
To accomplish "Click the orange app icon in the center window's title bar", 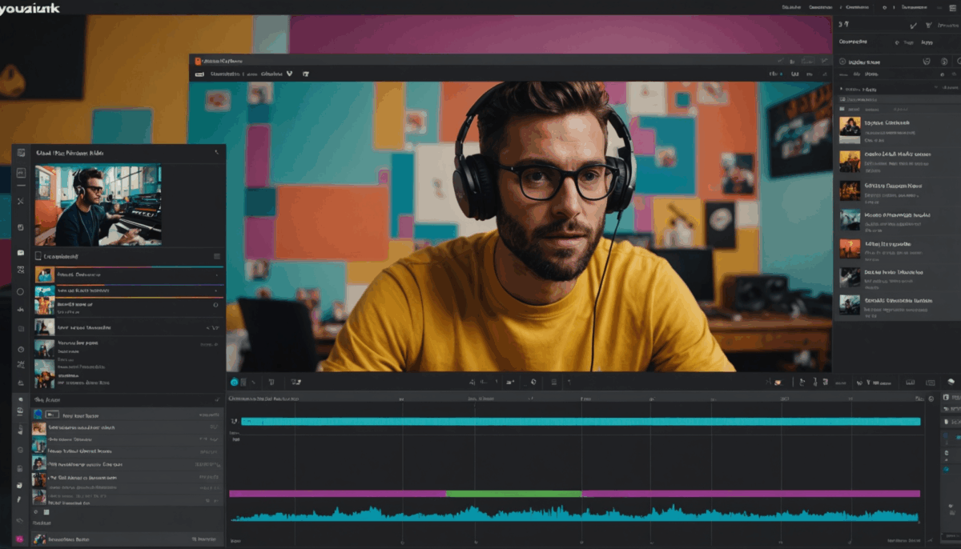I will pos(199,60).
